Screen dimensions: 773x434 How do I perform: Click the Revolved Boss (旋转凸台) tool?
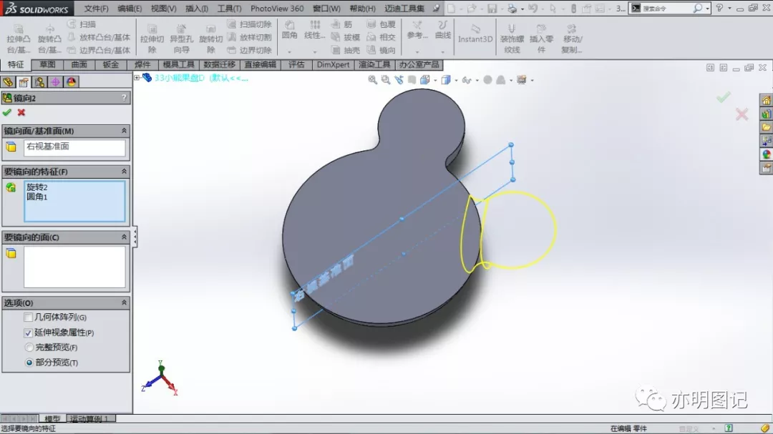click(x=49, y=39)
